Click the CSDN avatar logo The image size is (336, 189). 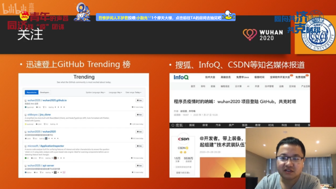click(183, 139)
